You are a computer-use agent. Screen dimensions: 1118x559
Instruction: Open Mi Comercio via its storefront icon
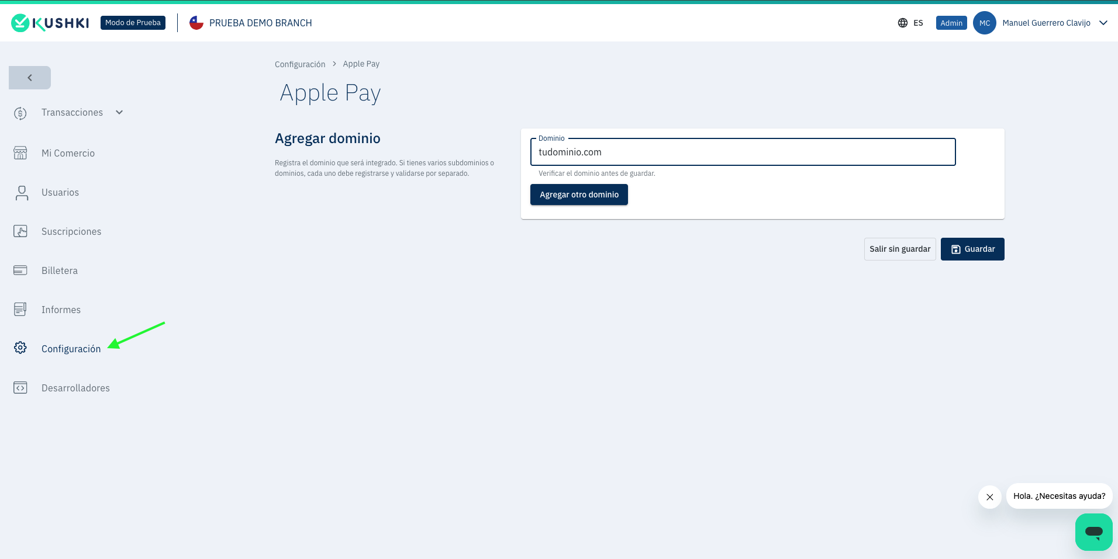20,153
